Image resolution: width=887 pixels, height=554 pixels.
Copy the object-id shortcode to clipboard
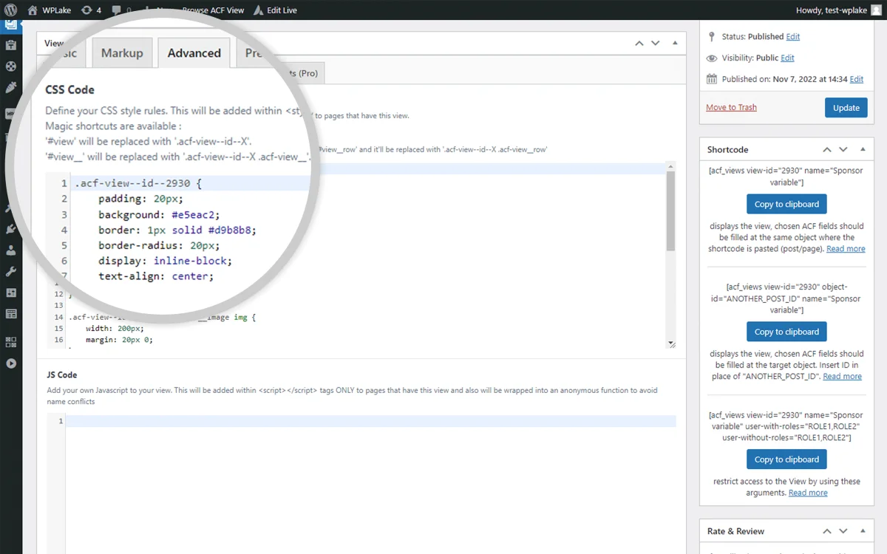(786, 332)
